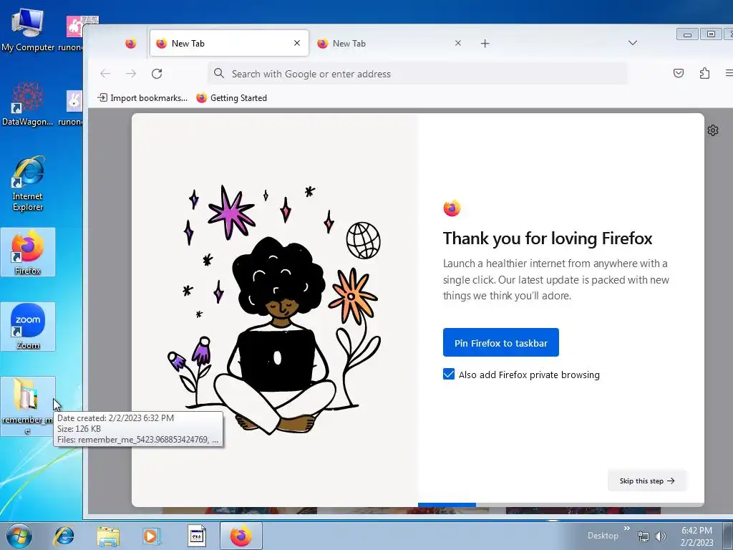
Task: Select My Computer desktop icon
Action: [28, 29]
